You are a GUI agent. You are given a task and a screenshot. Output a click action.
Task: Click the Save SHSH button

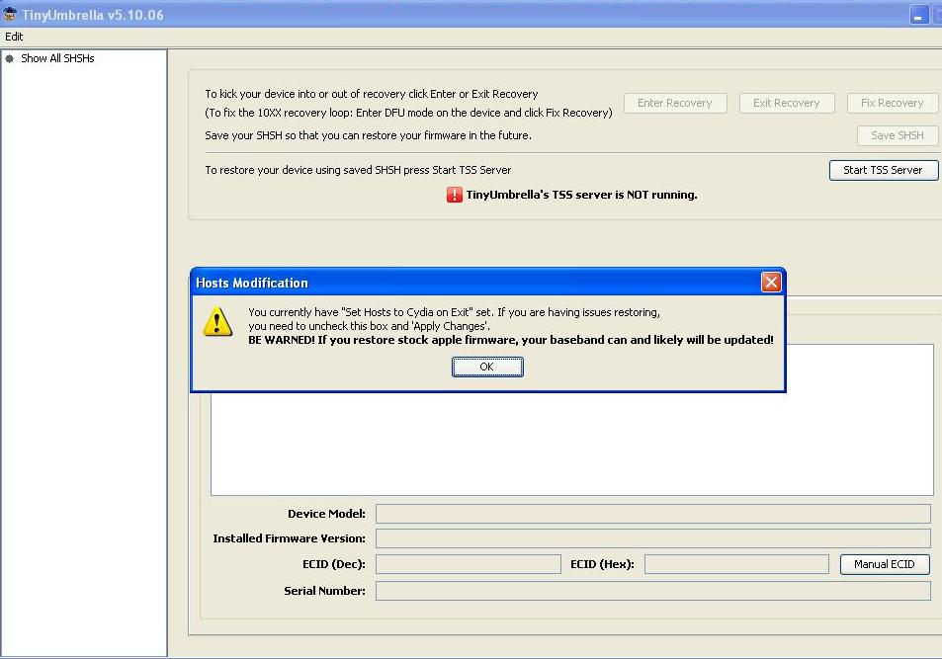tap(897, 135)
